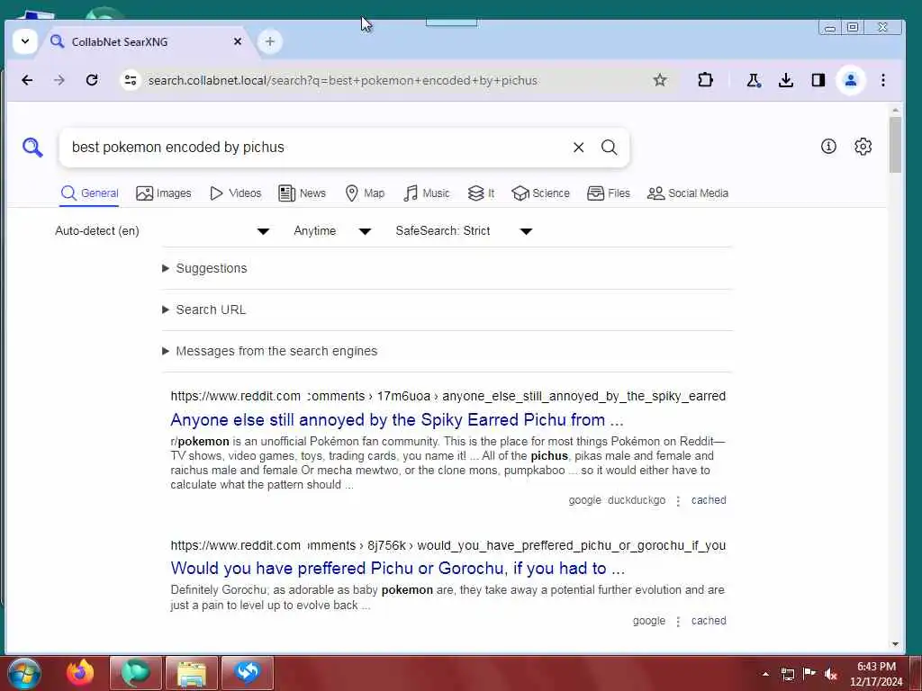The width and height of the screenshot is (922, 691).
Task: Open the Auto-detect (en) language dropdown
Action: pos(162,231)
